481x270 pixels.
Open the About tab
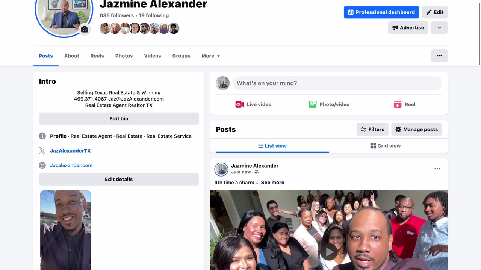pos(71,56)
